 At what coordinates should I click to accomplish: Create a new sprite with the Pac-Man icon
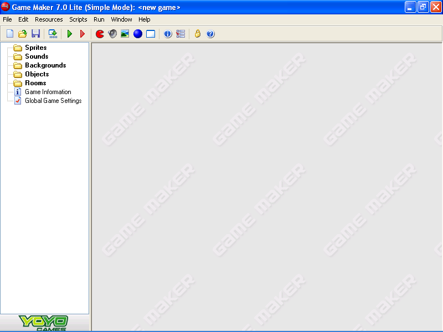(100, 34)
